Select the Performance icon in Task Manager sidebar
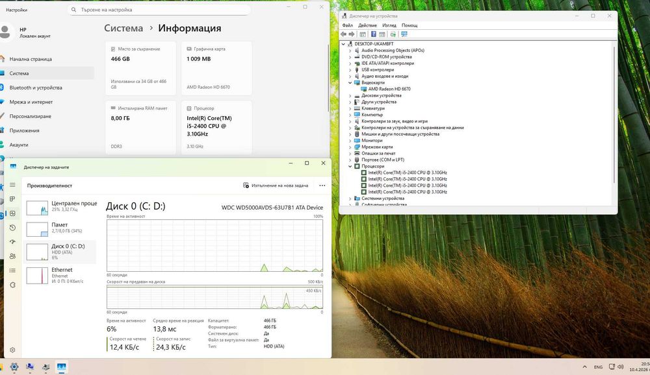This screenshot has height=375, width=650. coord(12,213)
